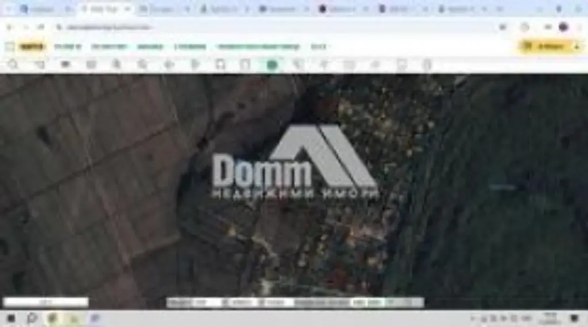Screen dimensions: 588x327
Task: Open the yellow highlighted first menu item
Action: click(x=32, y=46)
